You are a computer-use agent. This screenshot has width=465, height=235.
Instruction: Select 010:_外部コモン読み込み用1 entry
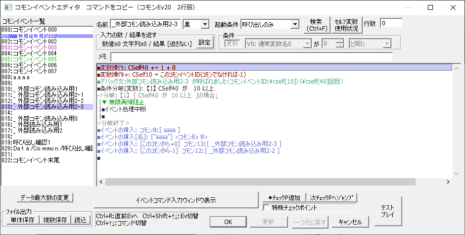pyautogui.click(x=47, y=89)
